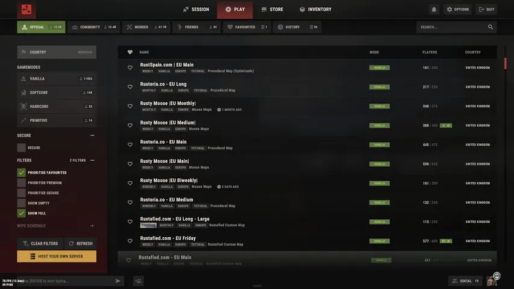This screenshot has width=514, height=289.
Task: Expand the Wipe Schedule section
Action: [92, 226]
